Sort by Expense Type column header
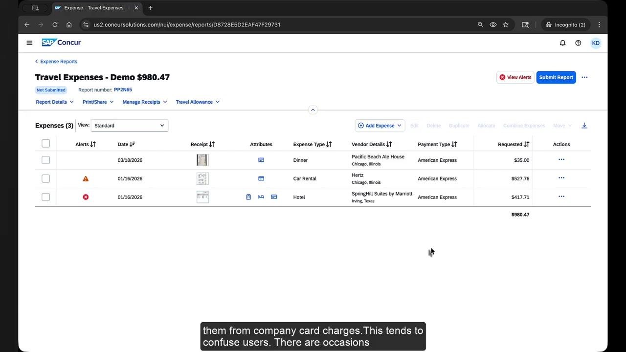Screen dimensions: 626x352 tap(313, 144)
